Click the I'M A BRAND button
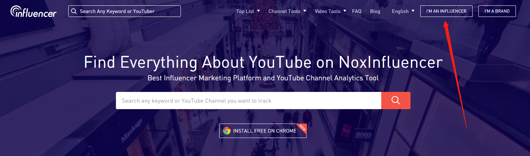The width and height of the screenshot is (530, 156). (x=497, y=11)
